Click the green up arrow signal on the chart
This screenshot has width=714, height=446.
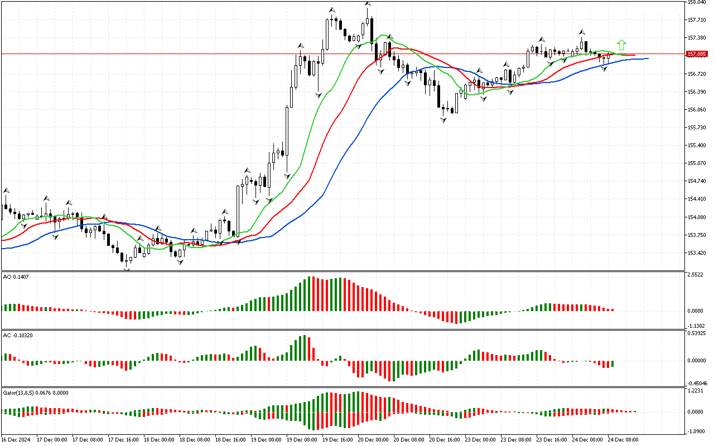click(621, 45)
